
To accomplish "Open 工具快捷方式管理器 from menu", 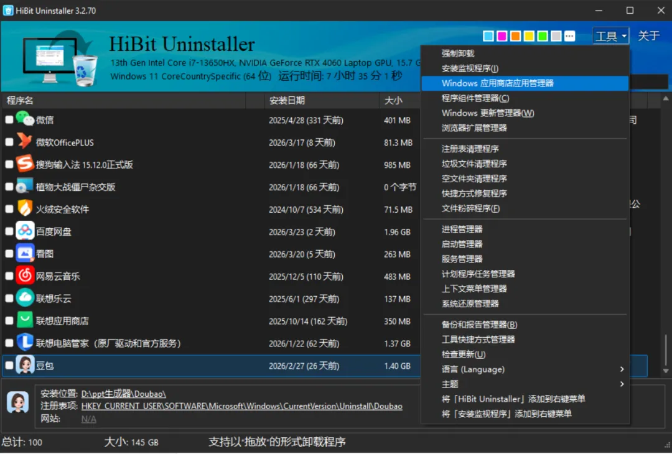I will click(x=525, y=340).
